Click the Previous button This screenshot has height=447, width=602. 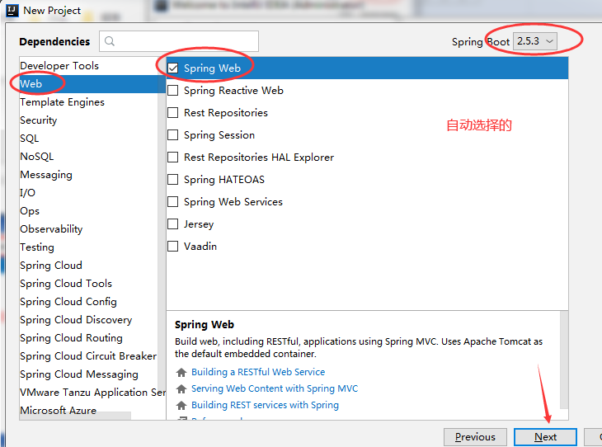[475, 437]
